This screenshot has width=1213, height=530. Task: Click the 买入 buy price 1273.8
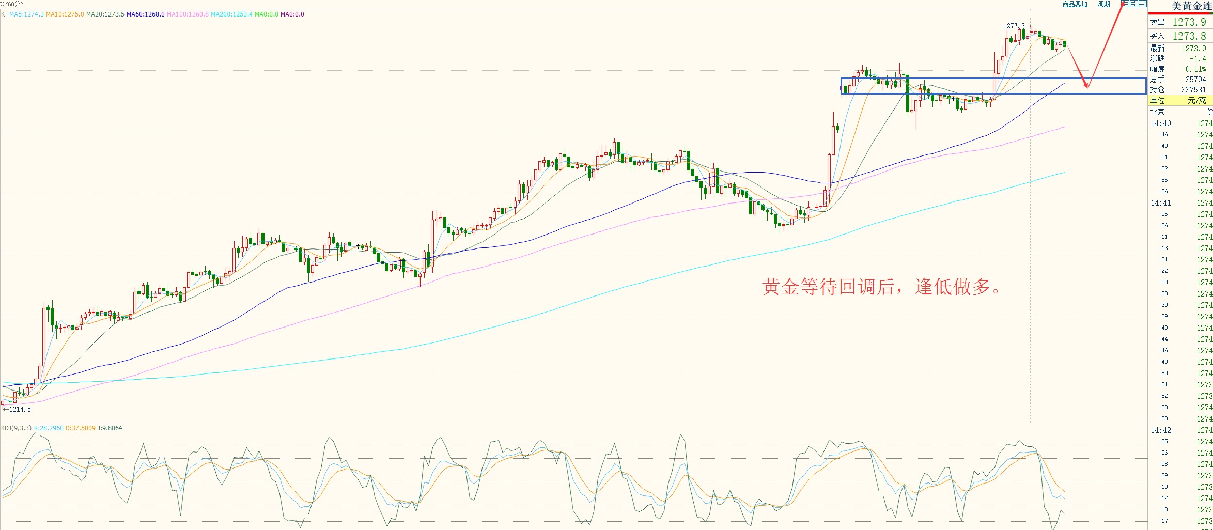[x=1189, y=36]
